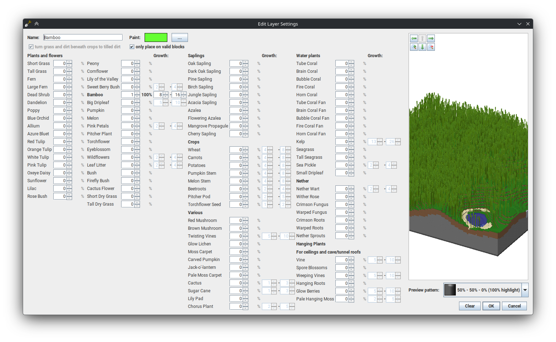Image resolution: width=556 pixels, height=342 pixels.
Task: Rotate preview right with green right arrow
Action: click(x=431, y=38)
